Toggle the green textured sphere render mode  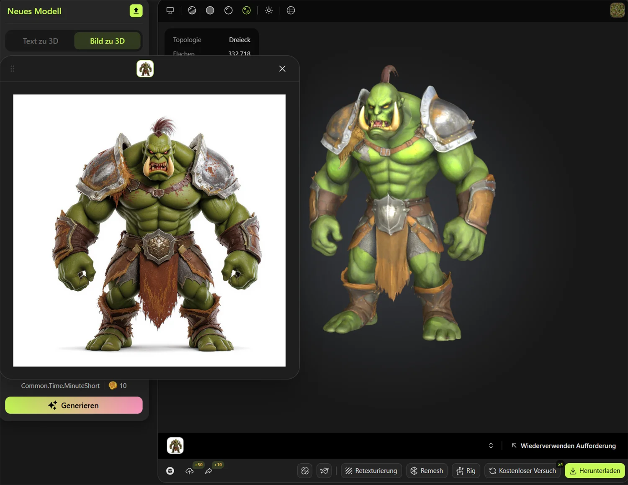pos(247,10)
